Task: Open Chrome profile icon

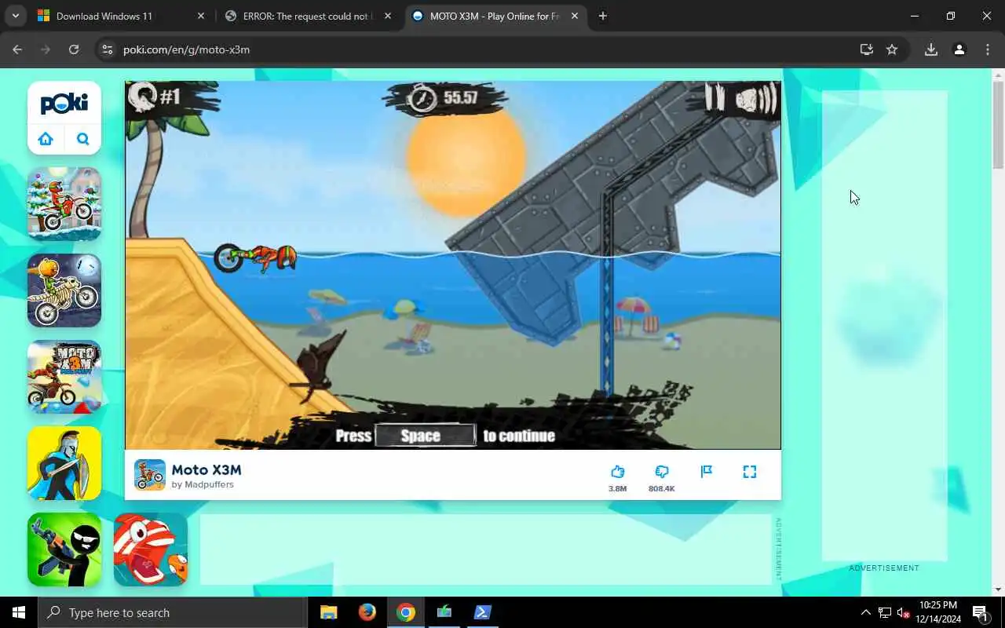Action: coord(959,49)
